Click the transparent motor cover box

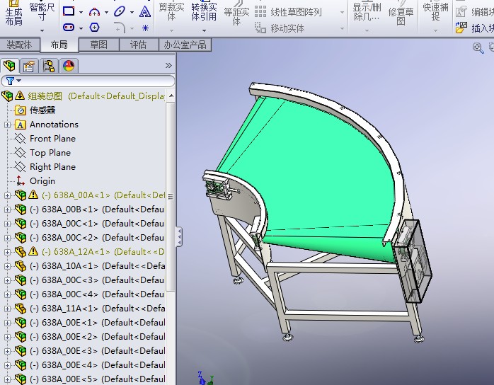point(413,260)
